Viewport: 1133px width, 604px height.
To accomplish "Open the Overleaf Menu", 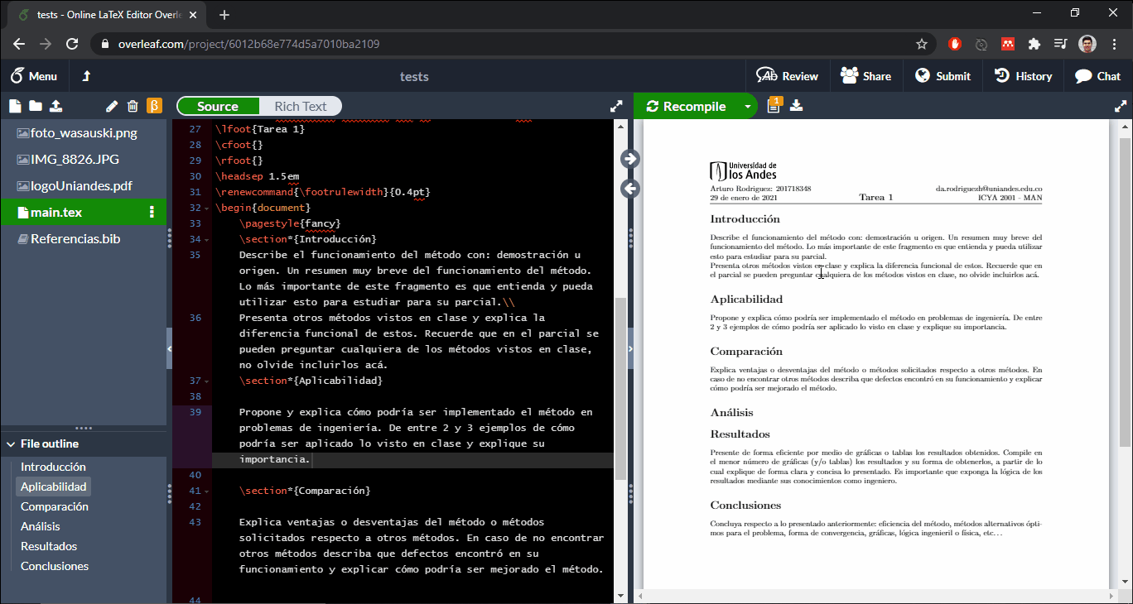I will click(34, 76).
